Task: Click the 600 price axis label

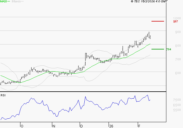Action: [x=178, y=73]
